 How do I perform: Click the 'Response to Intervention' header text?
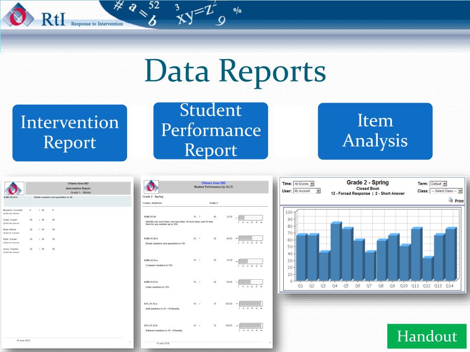[x=97, y=24]
